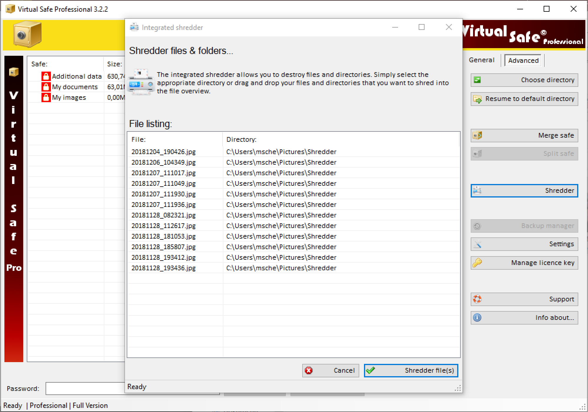588x412 pixels.
Task: Open the Shredder button in the sidebar
Action: (524, 191)
